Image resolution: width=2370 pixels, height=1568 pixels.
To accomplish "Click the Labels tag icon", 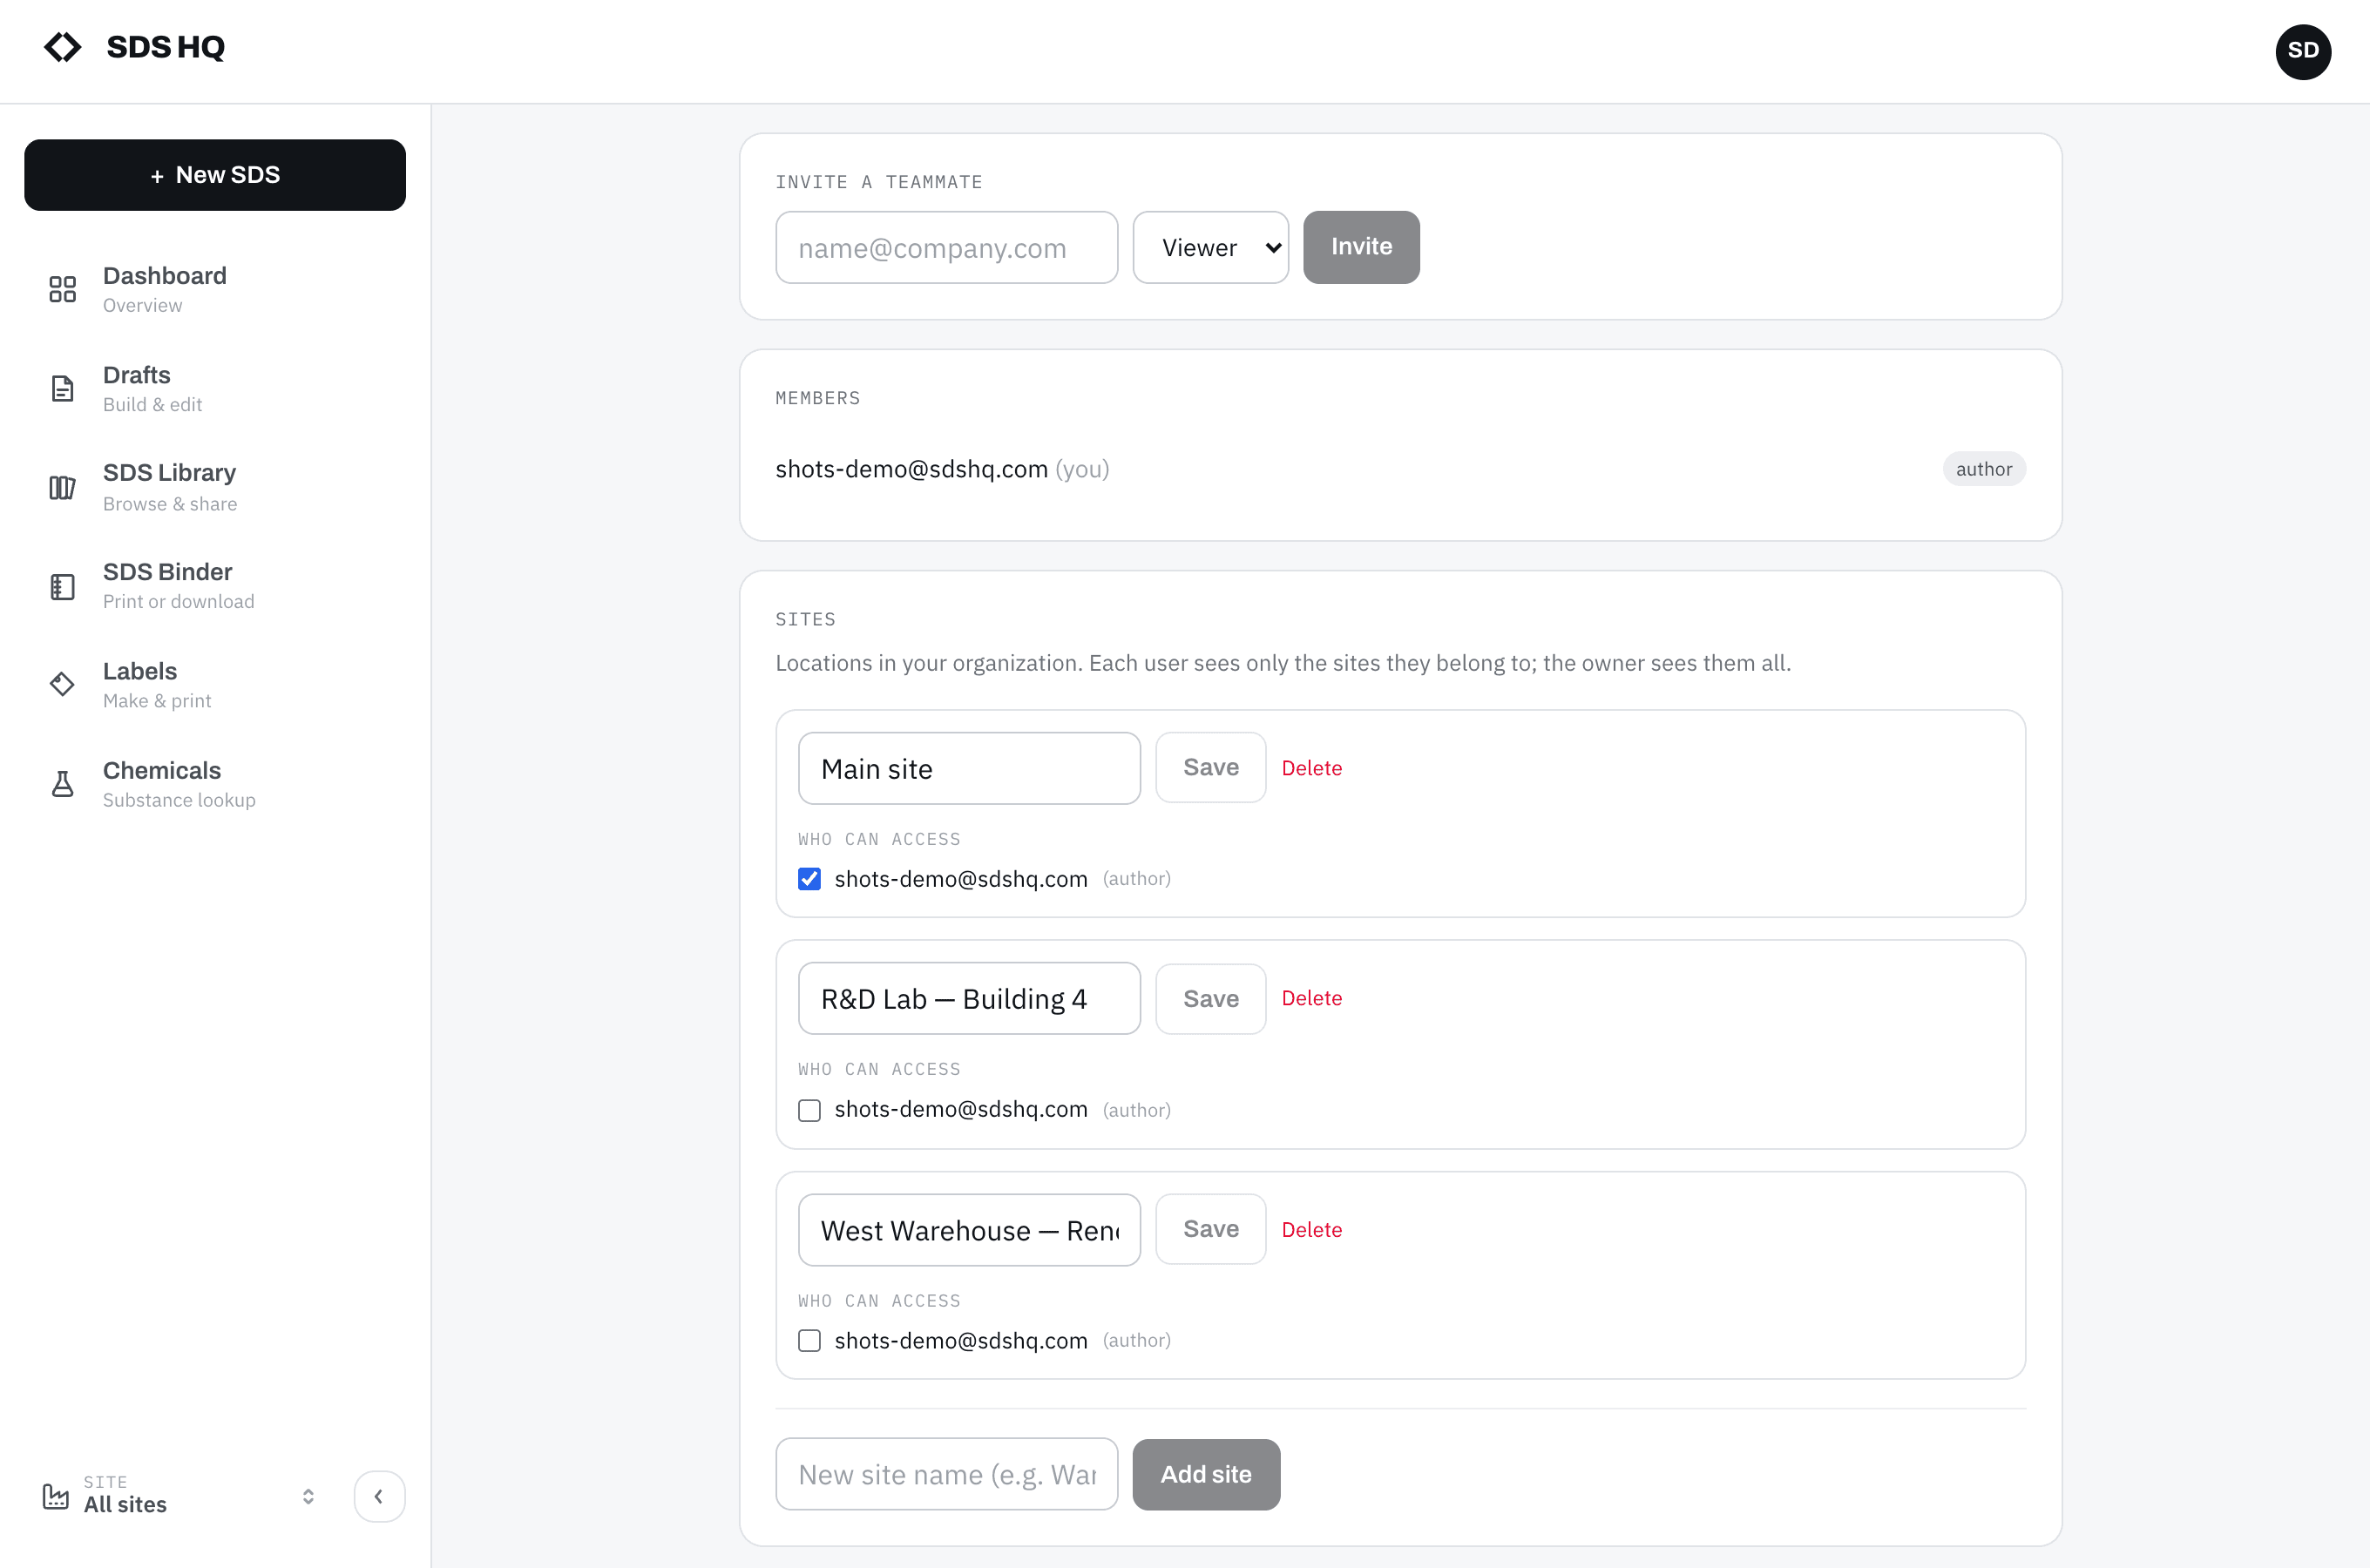I will 63,685.
